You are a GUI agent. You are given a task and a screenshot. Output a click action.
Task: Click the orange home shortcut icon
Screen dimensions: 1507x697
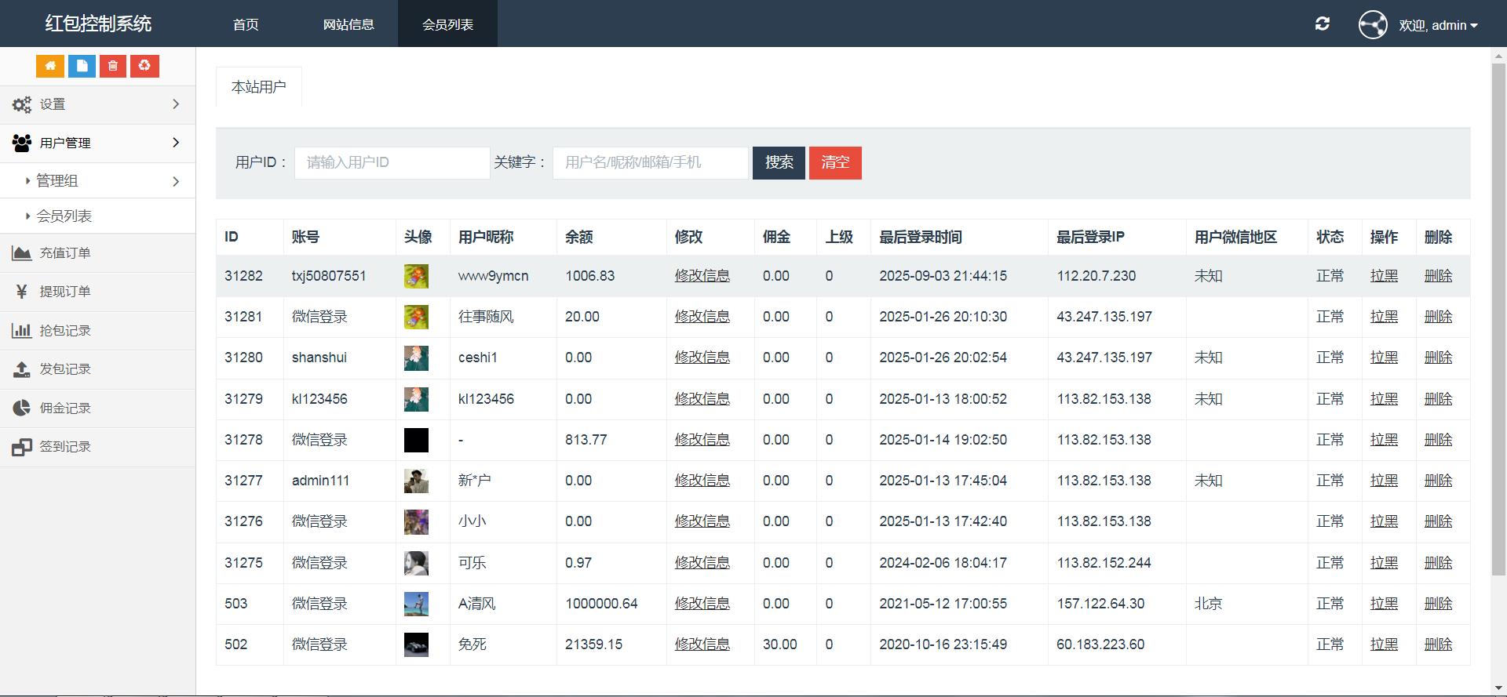pos(50,66)
